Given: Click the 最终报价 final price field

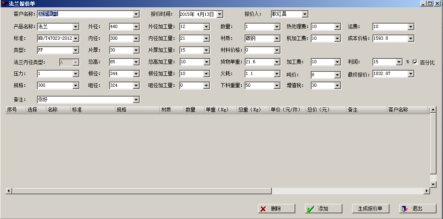Looking at the screenshot, I should 390,74.
